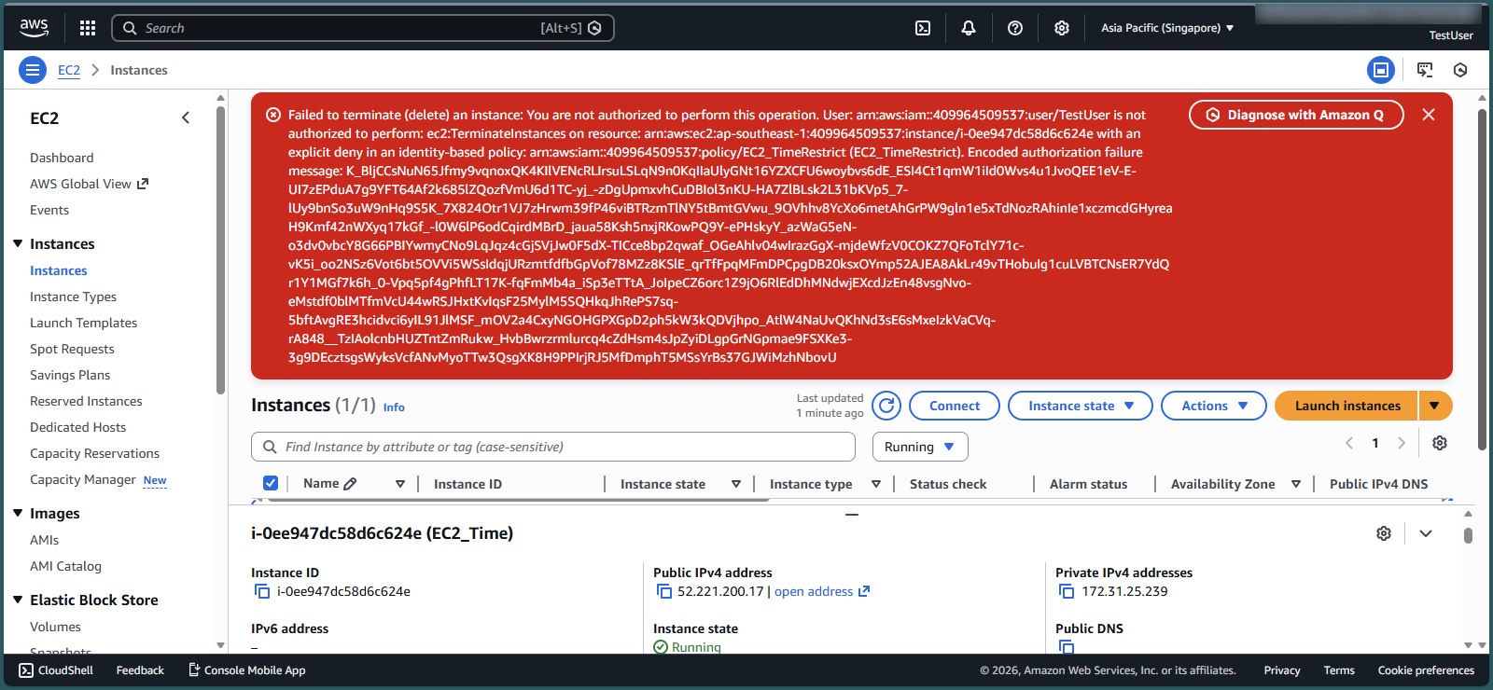Click the Instances Info link

click(x=394, y=407)
